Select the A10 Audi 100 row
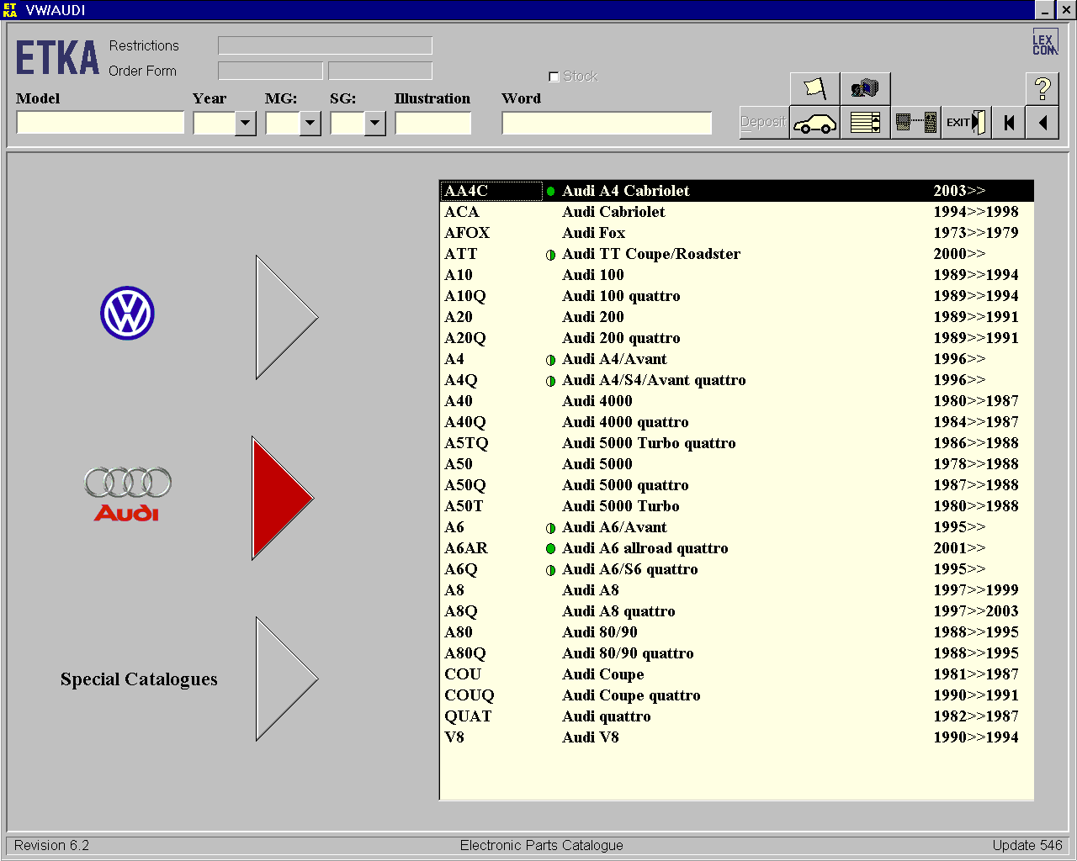The image size is (1077, 861). click(736, 275)
